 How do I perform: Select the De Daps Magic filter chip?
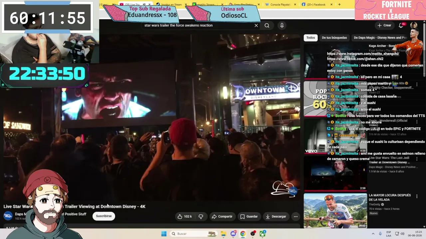coord(379,38)
